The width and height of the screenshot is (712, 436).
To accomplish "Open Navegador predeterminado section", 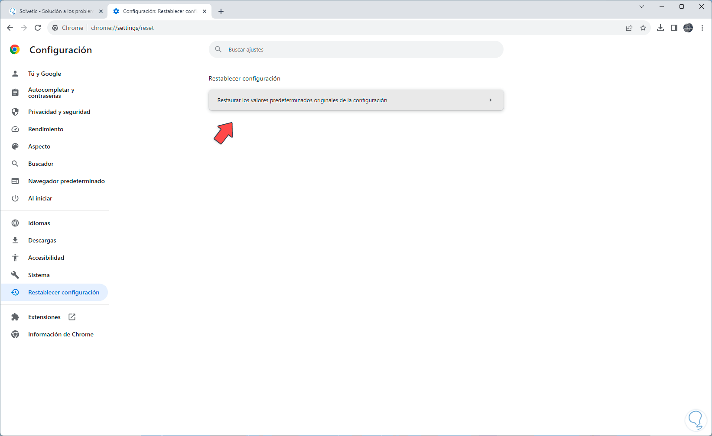I will 54,181.
